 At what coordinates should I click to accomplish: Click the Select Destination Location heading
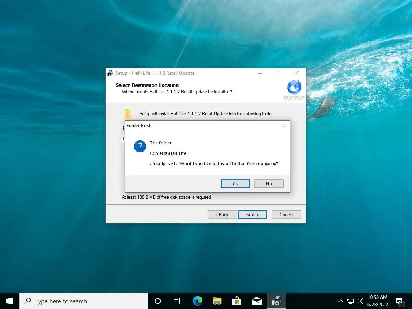pyautogui.click(x=147, y=85)
